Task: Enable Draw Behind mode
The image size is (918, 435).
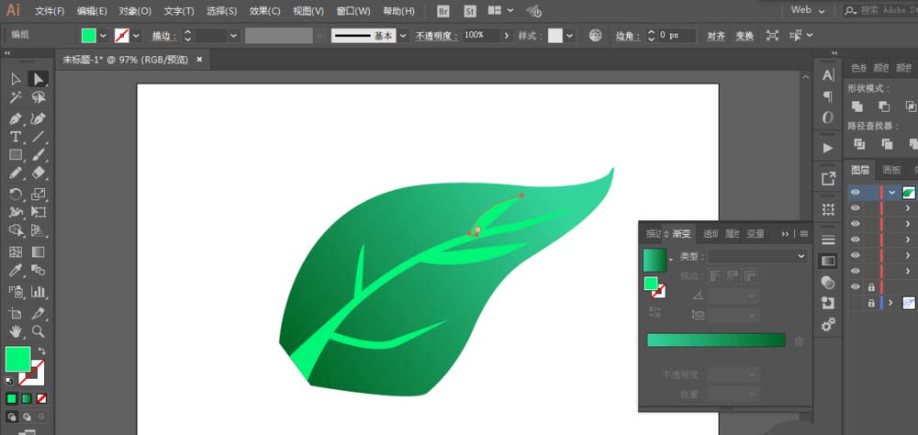Action: pos(27,417)
